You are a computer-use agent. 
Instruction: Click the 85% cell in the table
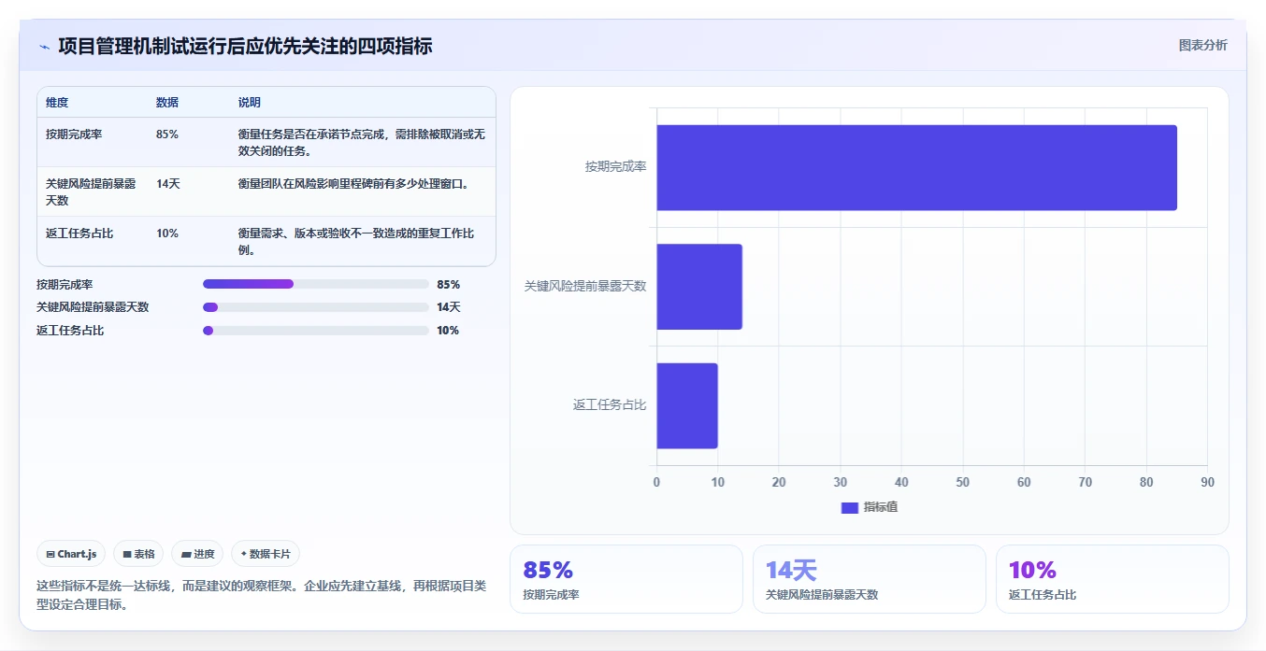(167, 134)
